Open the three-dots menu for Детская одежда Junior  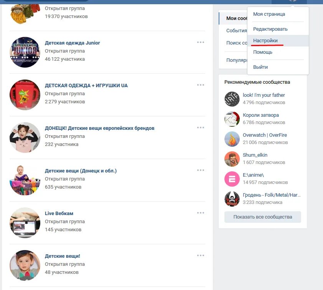point(200,42)
